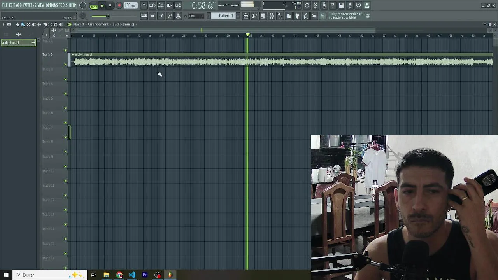Image resolution: width=498 pixels, height=280 pixels.
Task: Open the browser/plugin picker icon
Action: point(280,16)
